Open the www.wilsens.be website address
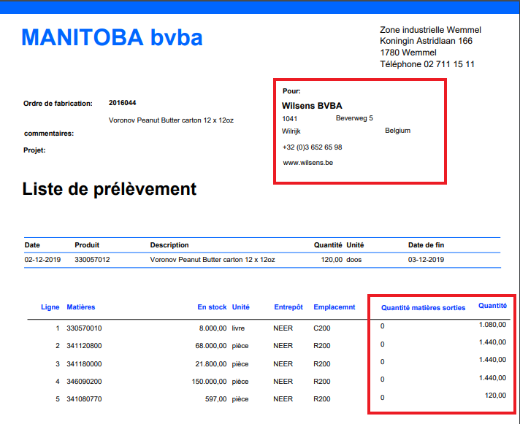This screenshot has height=424, width=520. (307, 163)
